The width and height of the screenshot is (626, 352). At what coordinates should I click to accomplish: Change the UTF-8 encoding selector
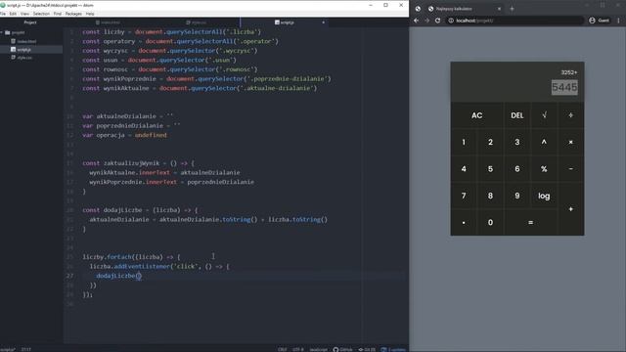point(297,349)
